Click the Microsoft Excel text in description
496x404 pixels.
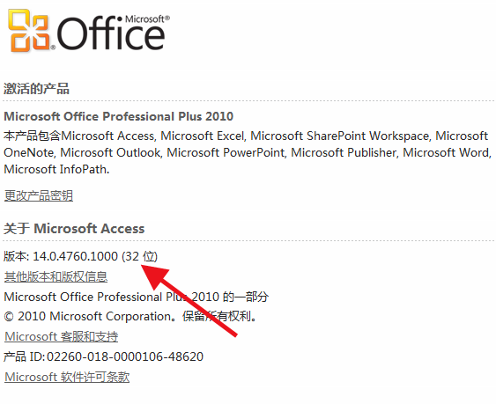pyautogui.click(x=203, y=136)
